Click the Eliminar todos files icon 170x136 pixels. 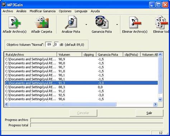point(161,23)
